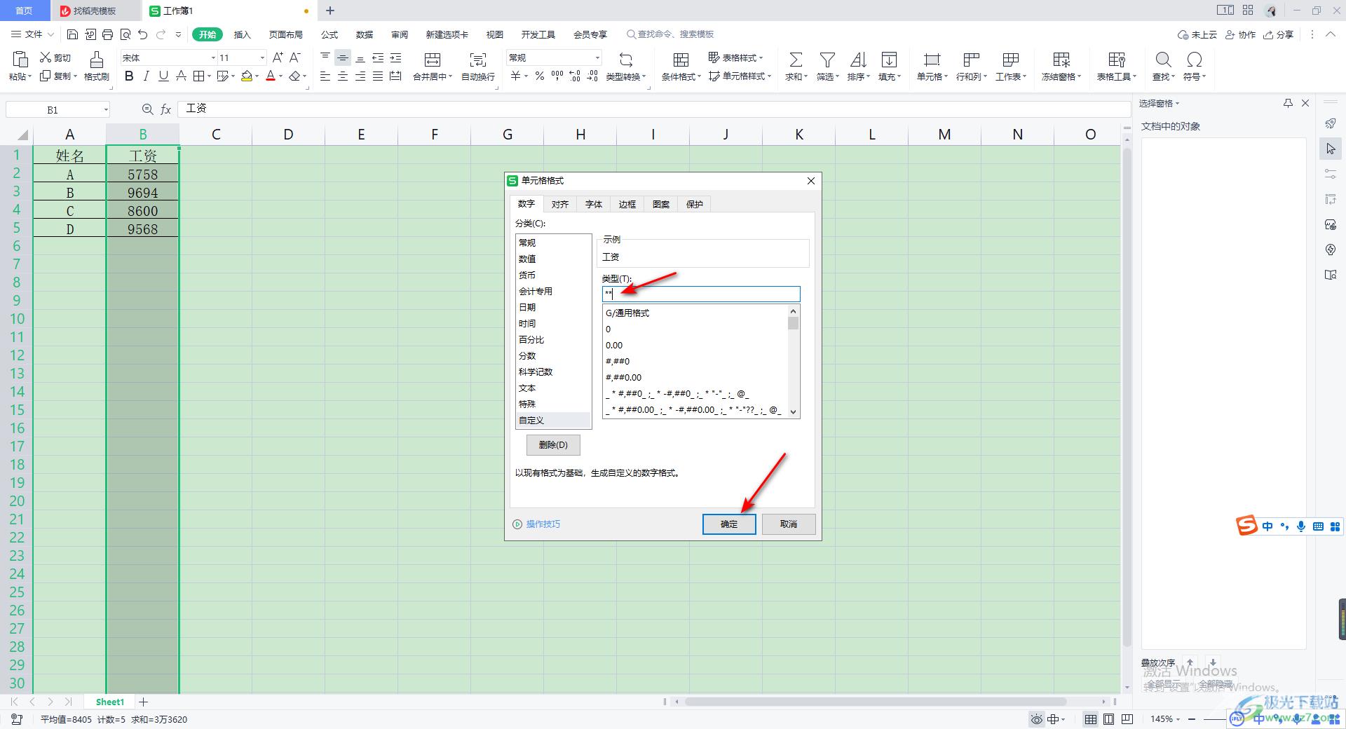Click the Freeze Panes (冻结窗格) icon
1346x729 pixels.
coord(1061,59)
